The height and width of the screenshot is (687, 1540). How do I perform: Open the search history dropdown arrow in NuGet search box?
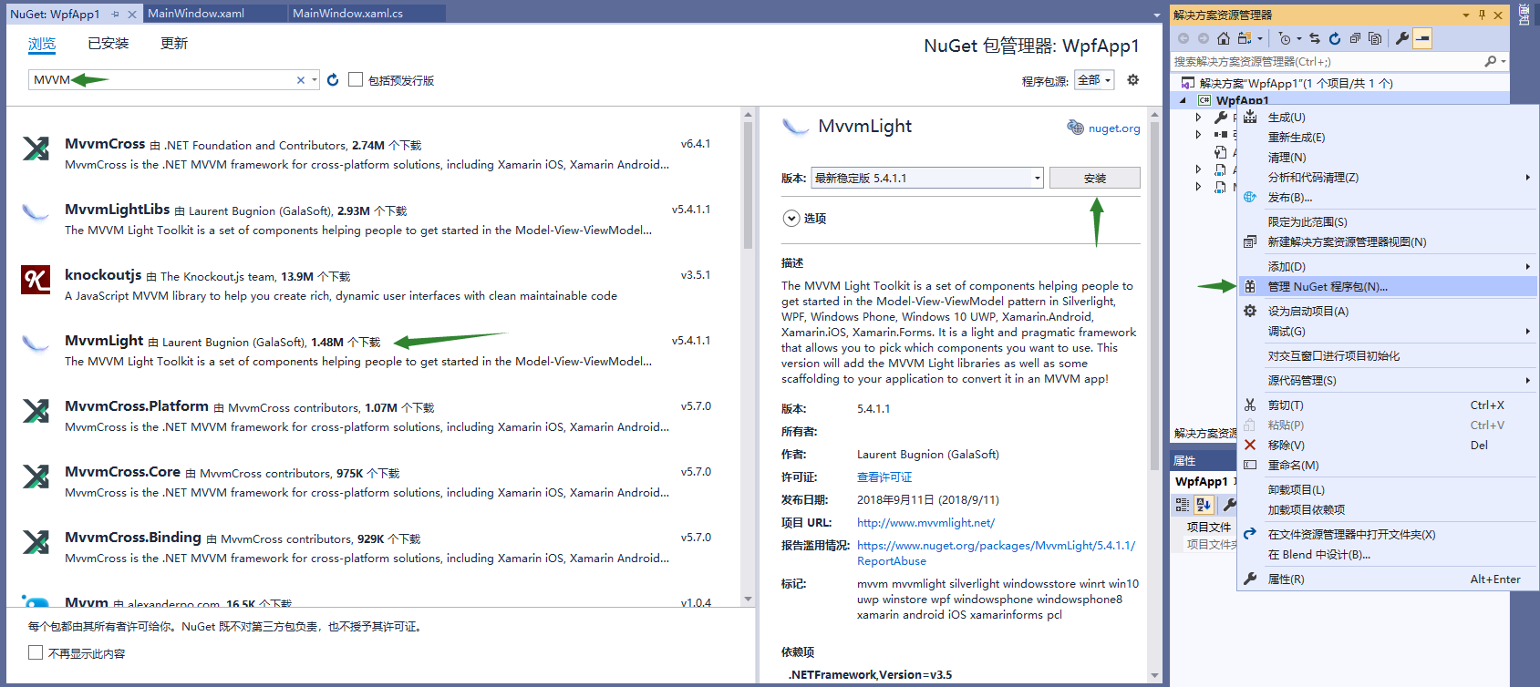[315, 80]
